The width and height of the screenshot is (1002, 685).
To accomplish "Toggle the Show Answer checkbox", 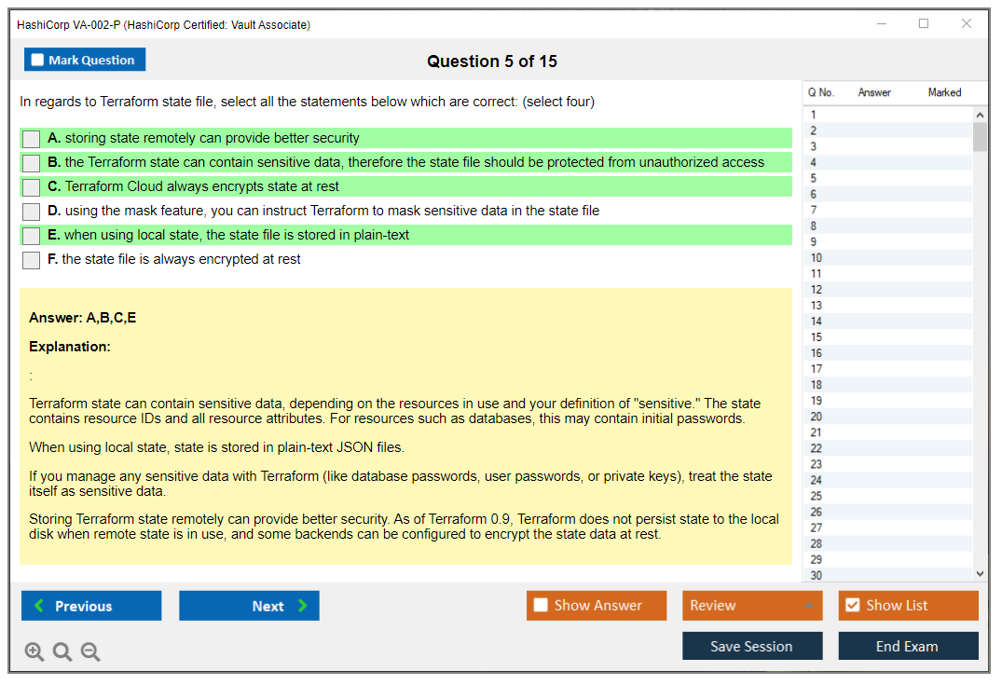I will tap(541, 606).
